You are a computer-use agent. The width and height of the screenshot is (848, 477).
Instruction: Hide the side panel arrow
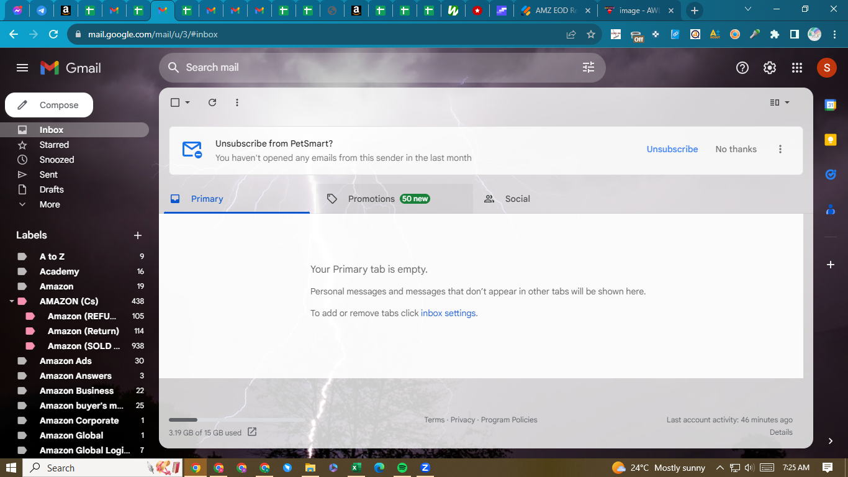(x=831, y=441)
